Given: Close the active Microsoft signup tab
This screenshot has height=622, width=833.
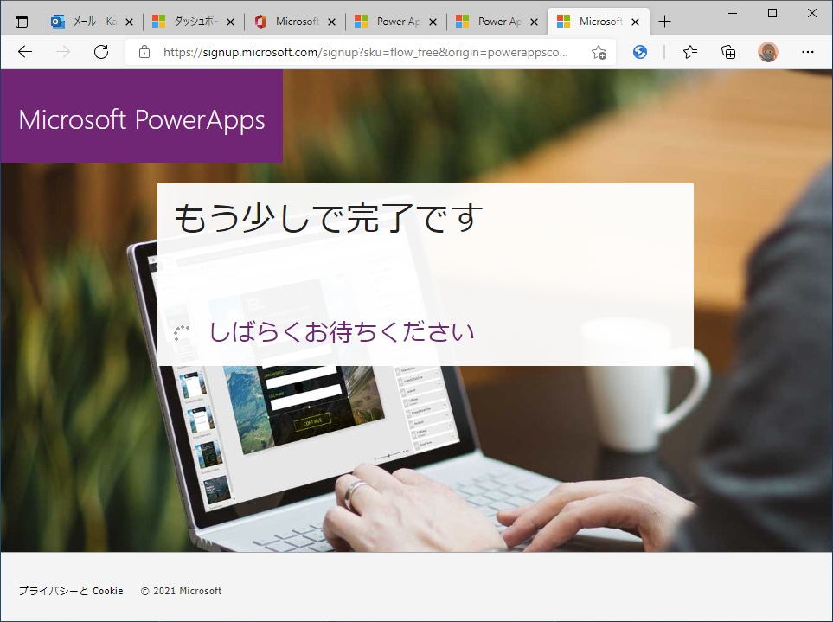Looking at the screenshot, I should [636, 22].
